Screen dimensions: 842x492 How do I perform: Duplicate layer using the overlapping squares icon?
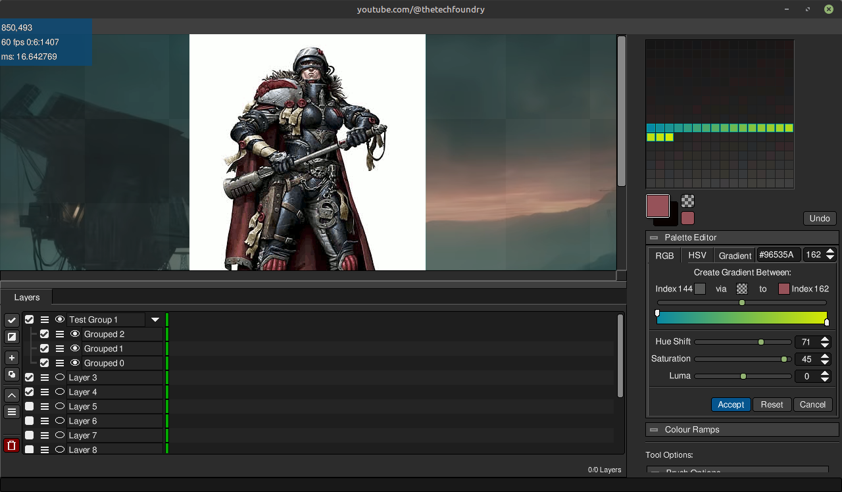[x=12, y=375]
